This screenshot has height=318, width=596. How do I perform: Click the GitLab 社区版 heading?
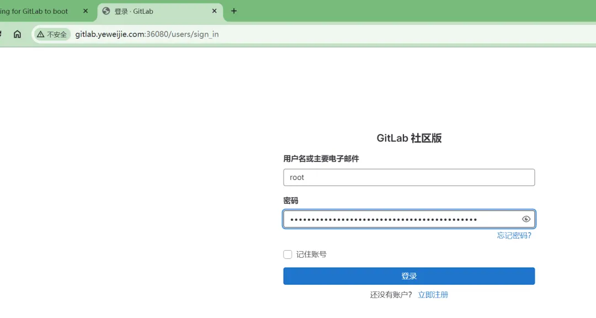point(409,138)
